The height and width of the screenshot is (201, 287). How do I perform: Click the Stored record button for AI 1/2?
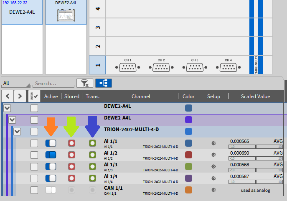pos(71,155)
